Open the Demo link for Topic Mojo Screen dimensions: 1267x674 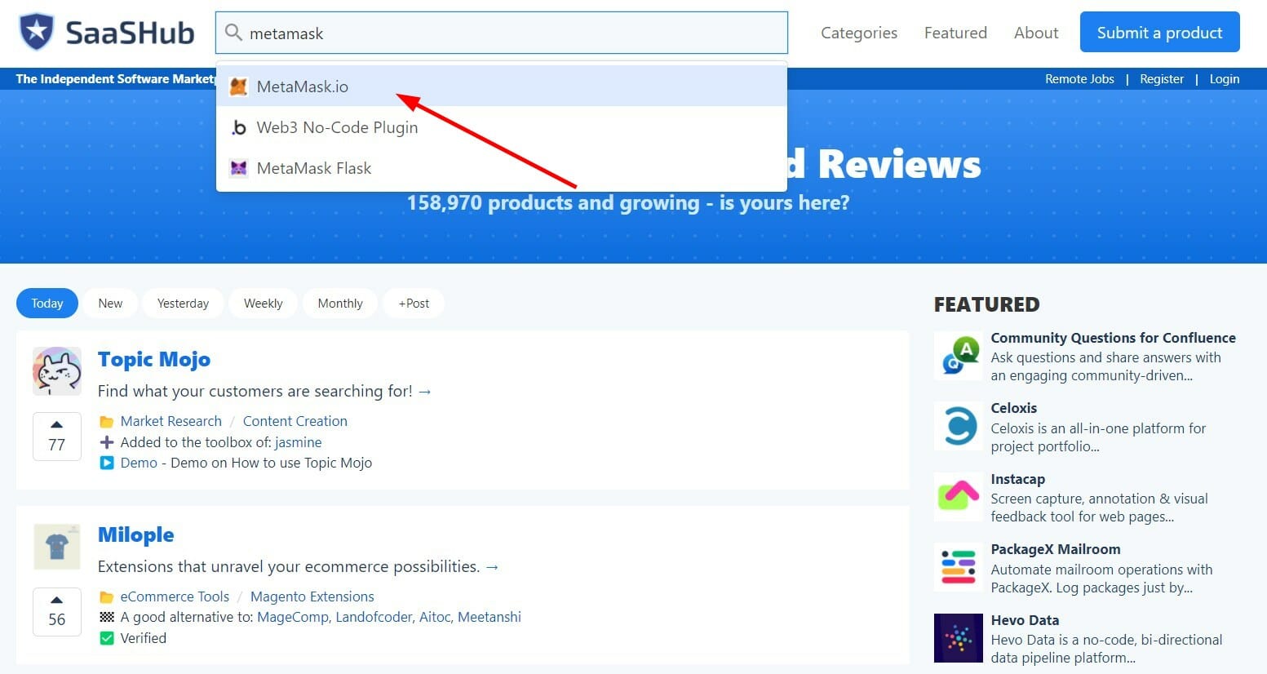(x=139, y=463)
